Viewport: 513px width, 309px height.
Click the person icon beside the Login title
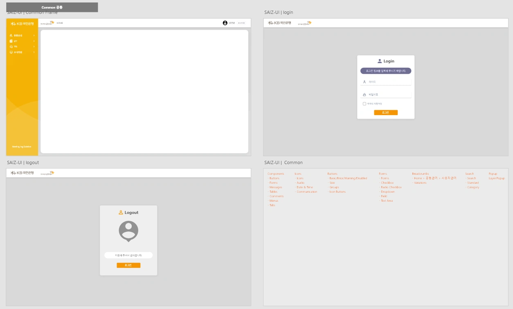pos(380,61)
